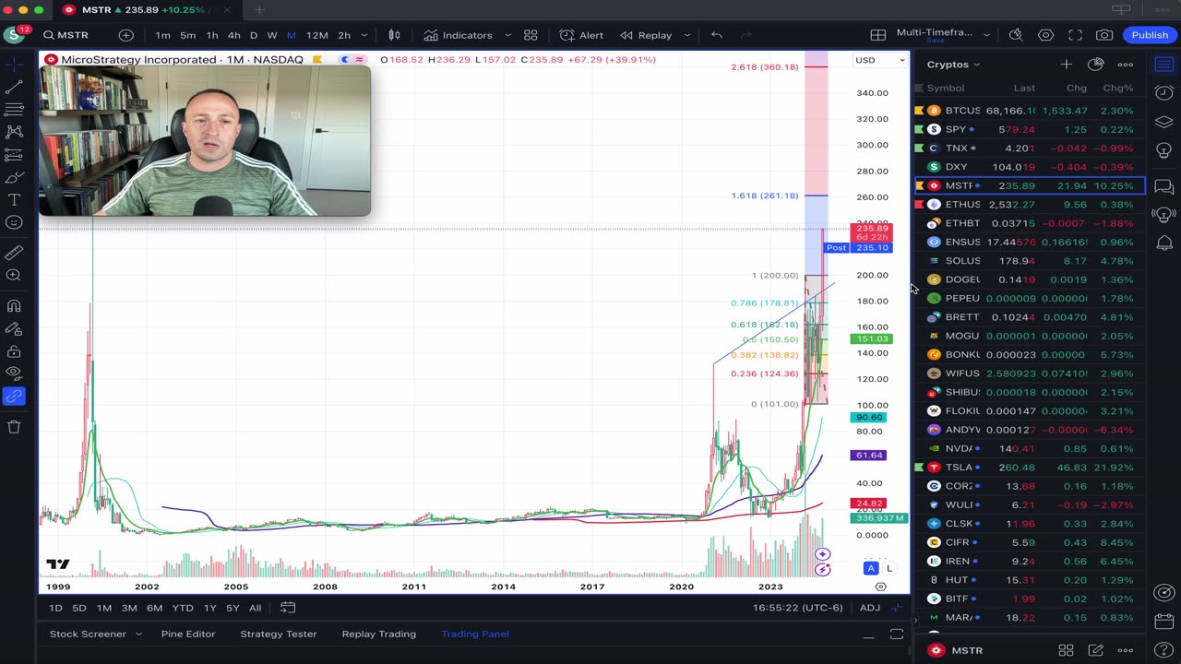This screenshot has width=1181, height=664.
Task: Set chart range to All
Action: [x=255, y=608]
